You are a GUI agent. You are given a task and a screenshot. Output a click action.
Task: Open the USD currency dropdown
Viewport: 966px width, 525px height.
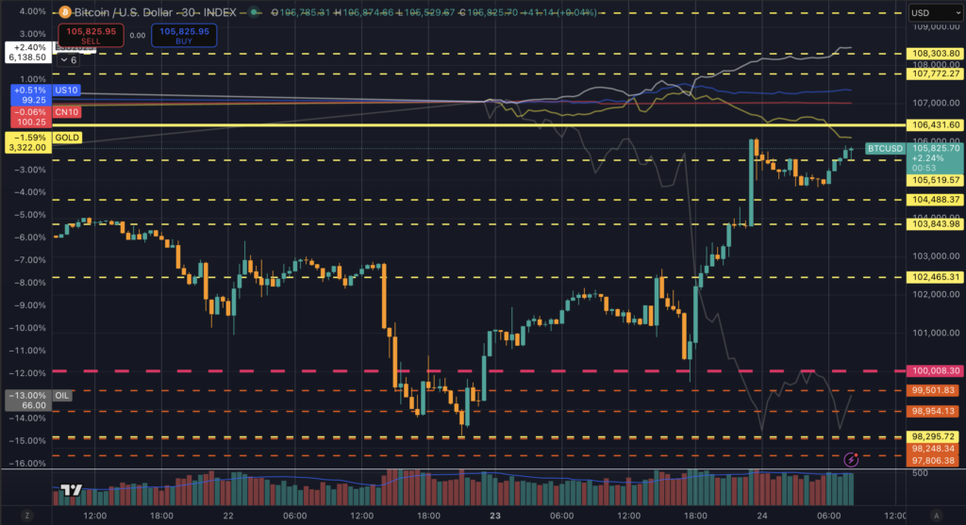tap(933, 13)
